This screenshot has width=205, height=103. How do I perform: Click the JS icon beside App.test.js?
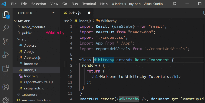(21, 58)
